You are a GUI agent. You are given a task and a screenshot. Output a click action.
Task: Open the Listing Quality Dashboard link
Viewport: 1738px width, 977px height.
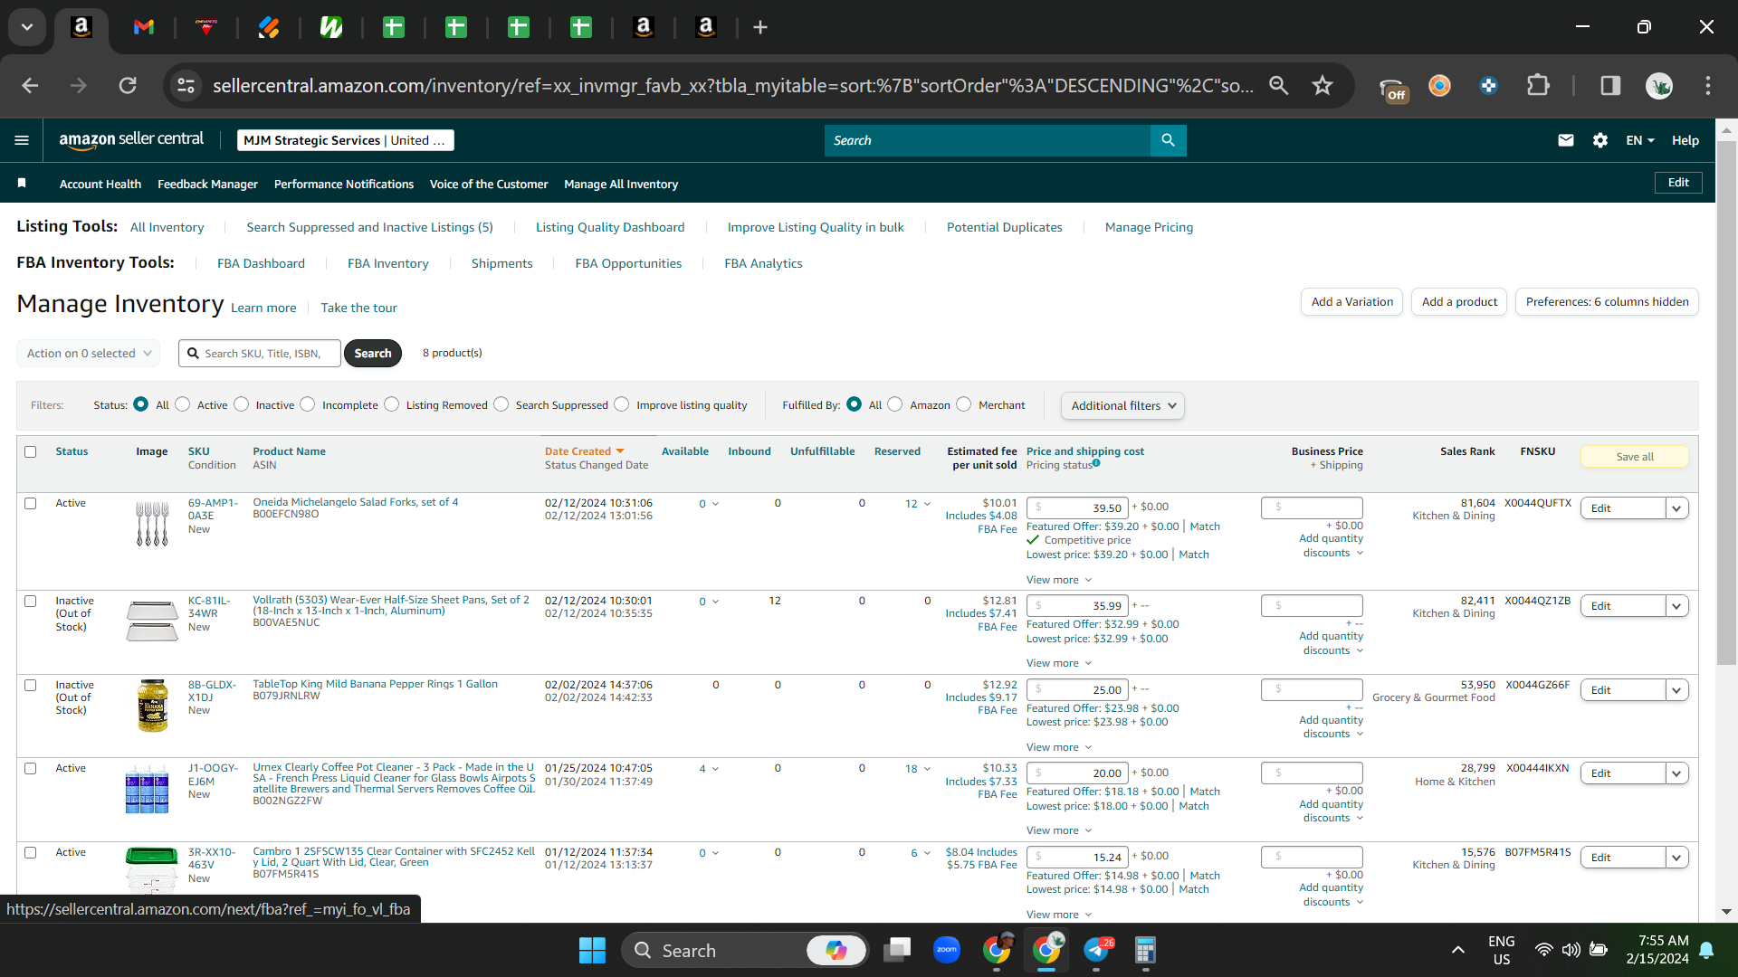[x=610, y=227]
